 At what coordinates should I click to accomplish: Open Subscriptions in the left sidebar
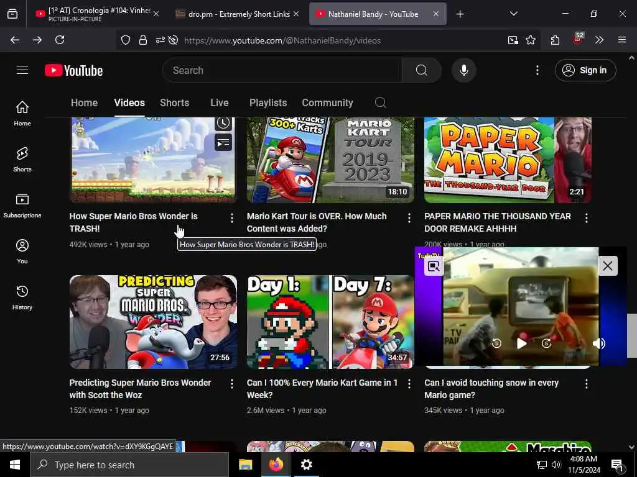coord(22,205)
